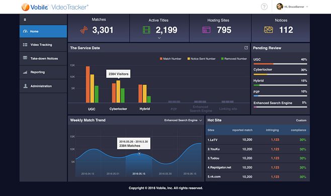Viewport: 331px width, 196px height.
Task: Click the green film Active Titles icon
Action: [146, 30]
